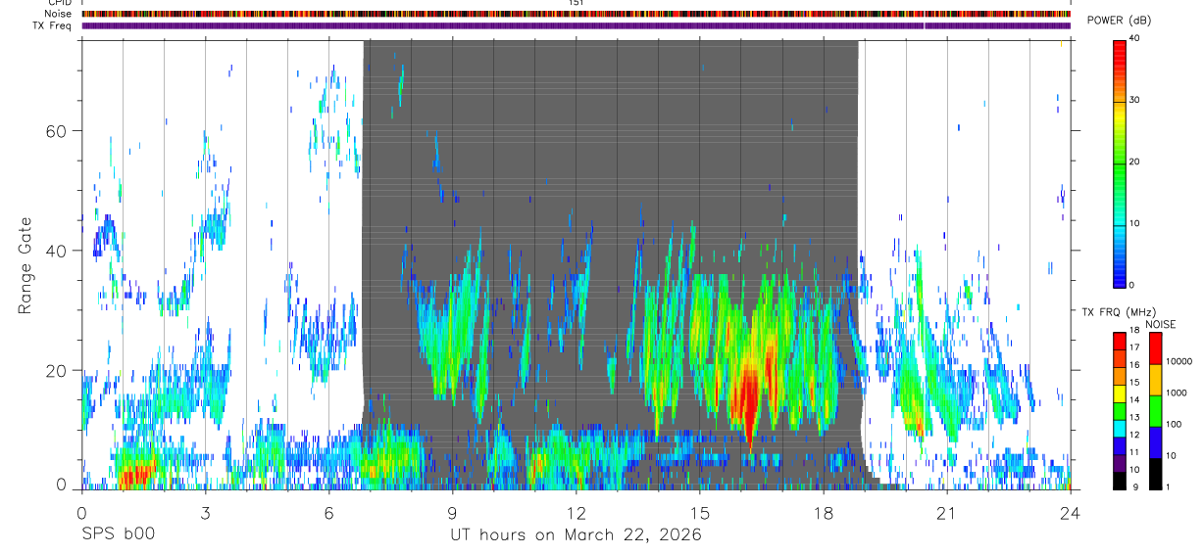Click the 9 tick on UT hours axis
The height and width of the screenshot is (555, 1204).
click(452, 513)
